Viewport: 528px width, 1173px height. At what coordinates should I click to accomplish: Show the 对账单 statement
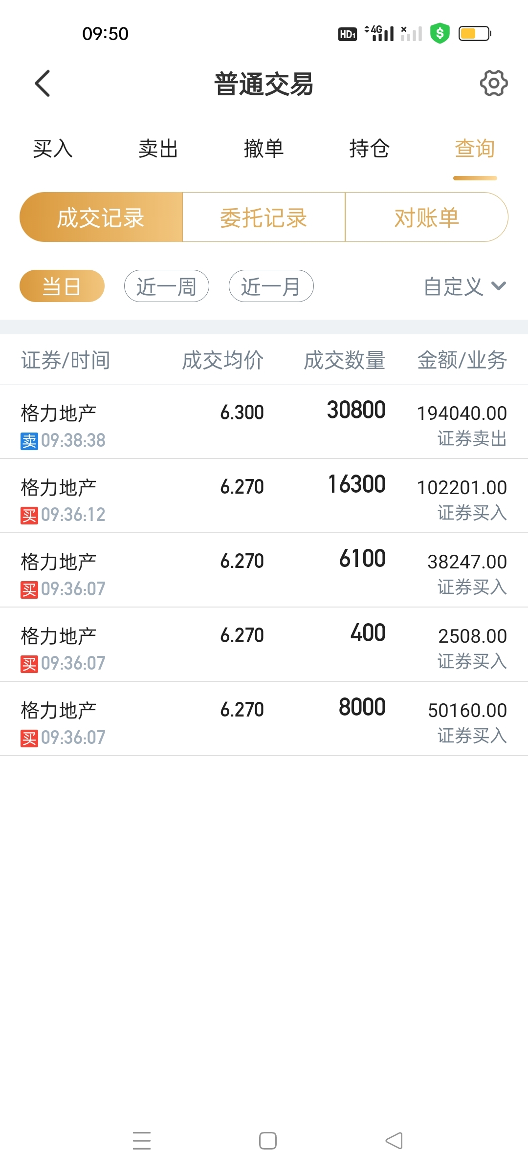point(427,217)
